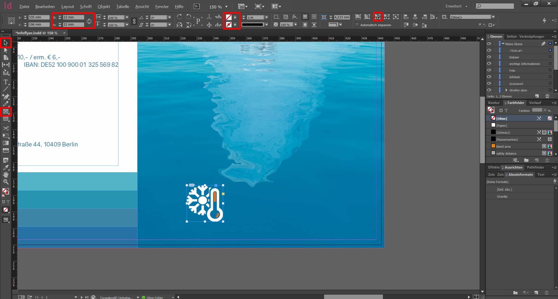
Task: Open the Objekt menu
Action: (103, 6)
